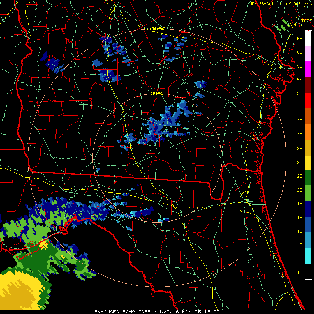
Task: Click the bright red legend swatch
Action: tap(308, 100)
